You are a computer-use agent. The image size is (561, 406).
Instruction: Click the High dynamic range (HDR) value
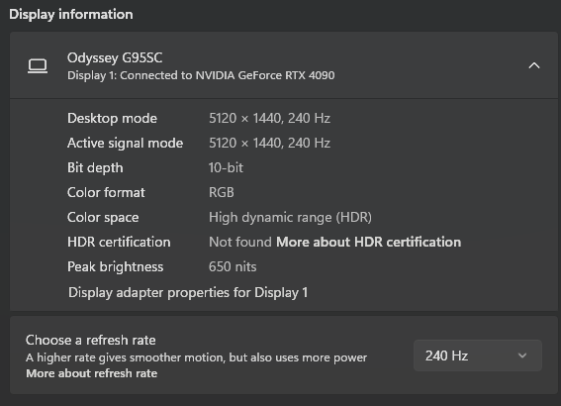point(290,217)
